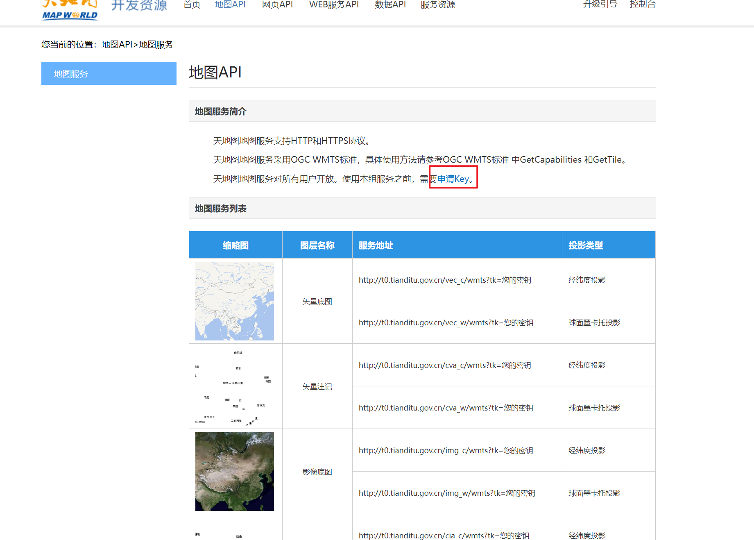Open the 首页 navigation item
The image size is (754, 540).
click(192, 5)
